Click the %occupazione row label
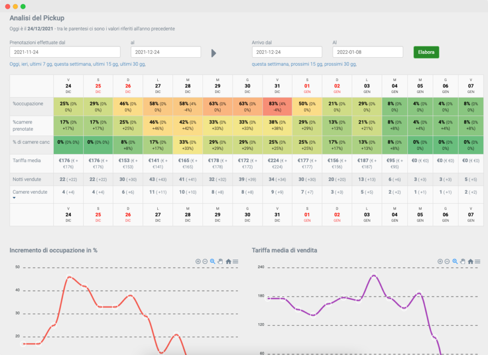The width and height of the screenshot is (488, 355). coord(28,104)
